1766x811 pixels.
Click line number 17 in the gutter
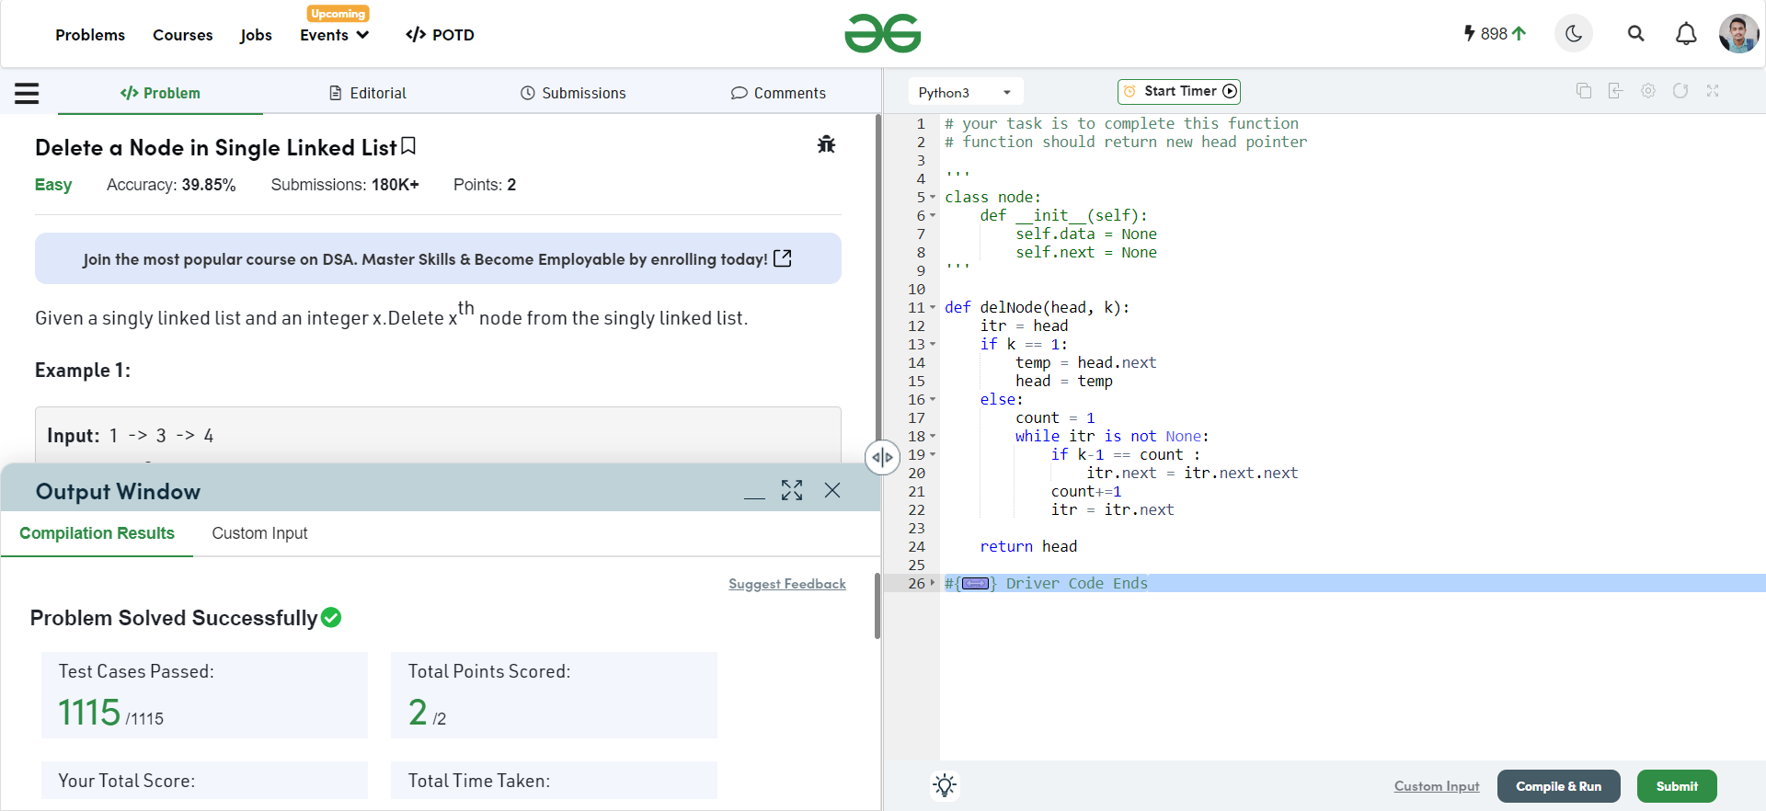pyautogui.click(x=917, y=417)
